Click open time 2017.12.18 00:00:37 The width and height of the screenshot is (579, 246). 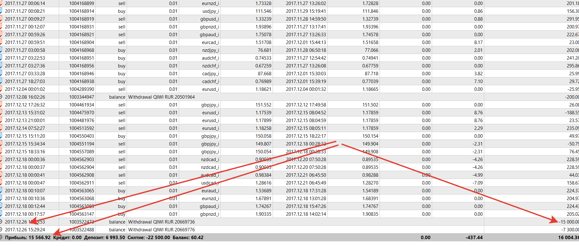coord(25,167)
